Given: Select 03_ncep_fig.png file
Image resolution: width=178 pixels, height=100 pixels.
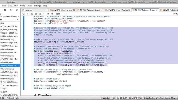Looking at the screenshot, I should (10, 39).
